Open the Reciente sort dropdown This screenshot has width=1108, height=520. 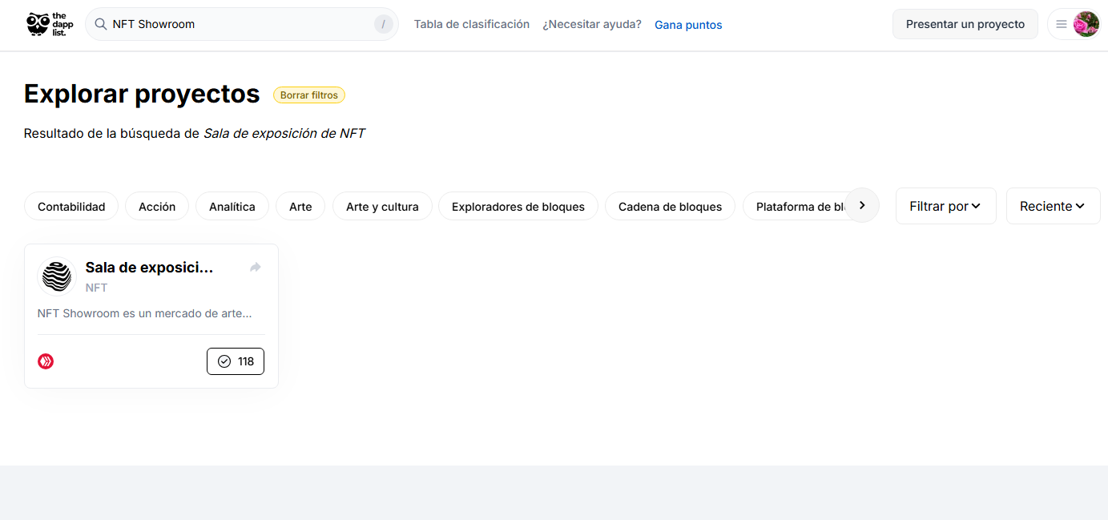point(1054,206)
